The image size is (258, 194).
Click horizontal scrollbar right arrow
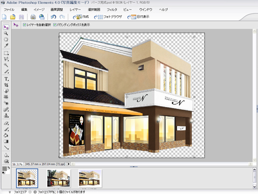point(250,164)
